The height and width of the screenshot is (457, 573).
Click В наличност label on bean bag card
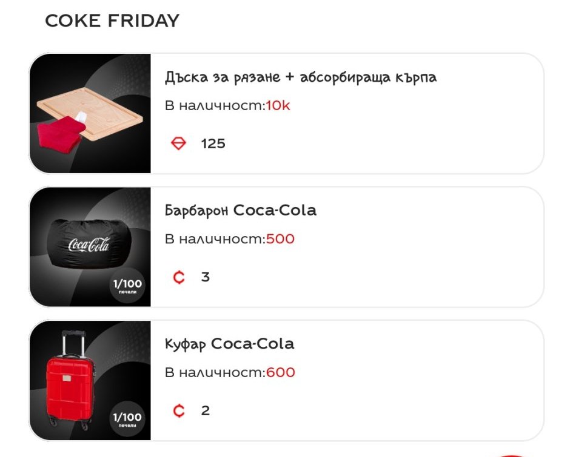click(215, 239)
